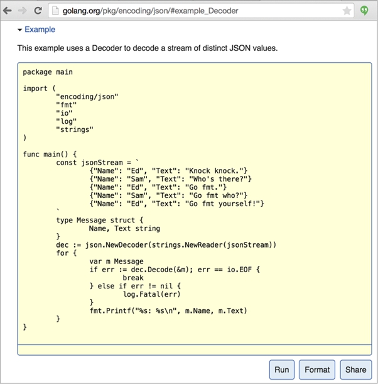
Task: Click the "encoding/json" import line
Action: click(87, 97)
